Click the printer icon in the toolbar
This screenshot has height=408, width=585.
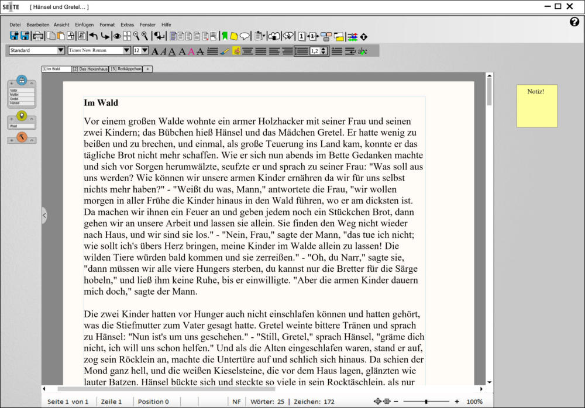[38, 36]
